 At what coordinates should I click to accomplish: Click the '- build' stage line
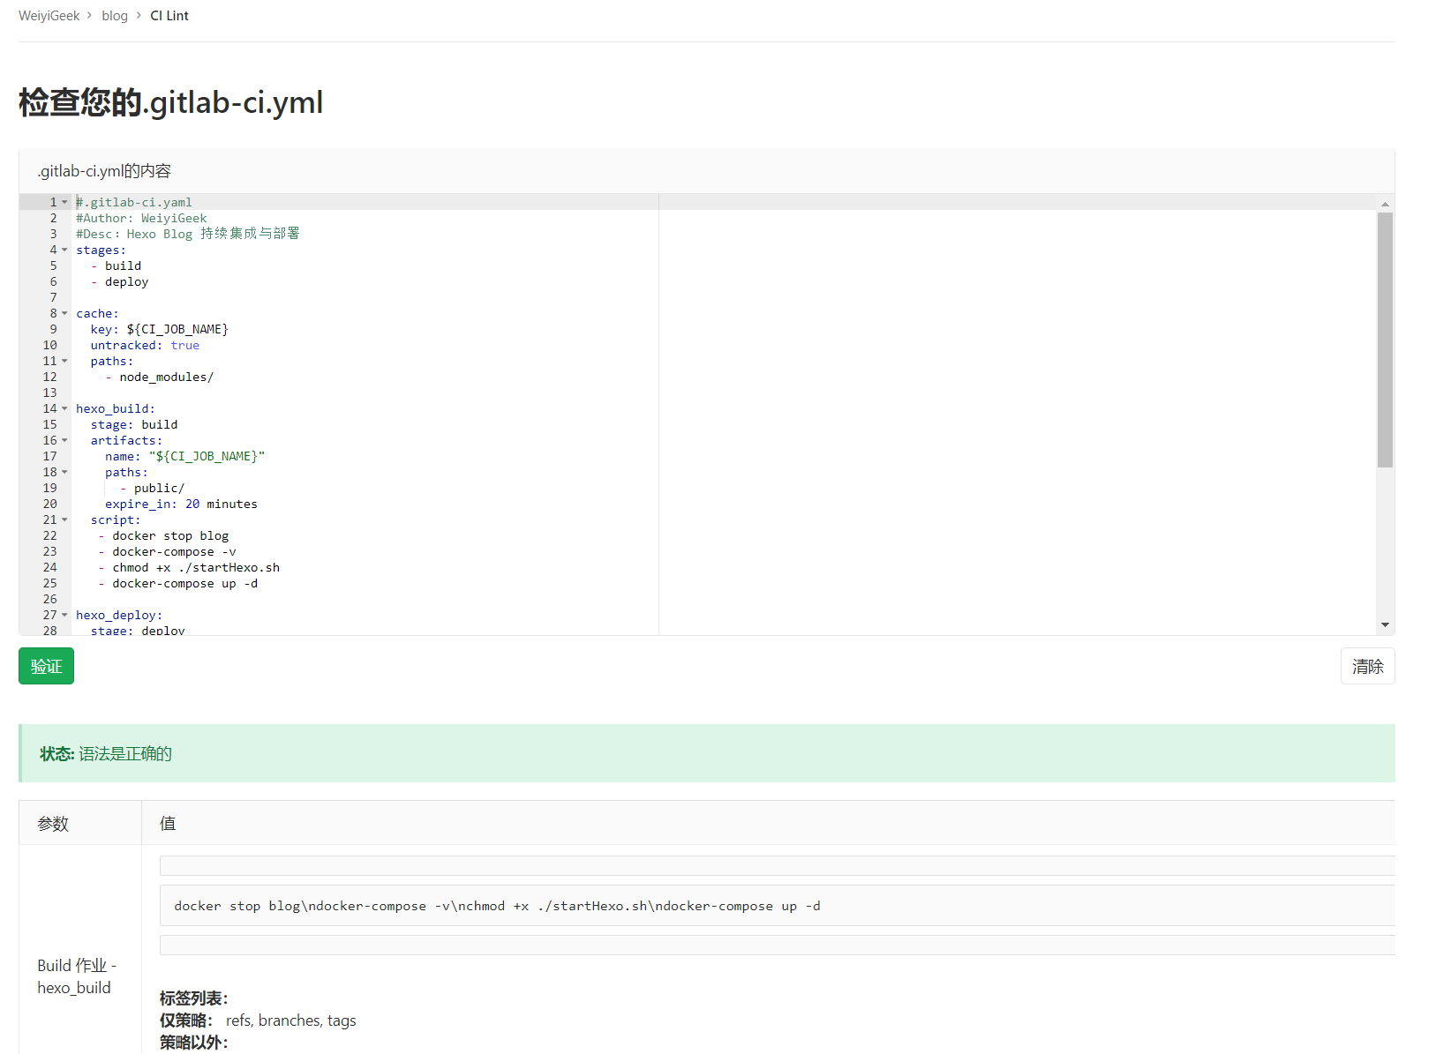(116, 265)
